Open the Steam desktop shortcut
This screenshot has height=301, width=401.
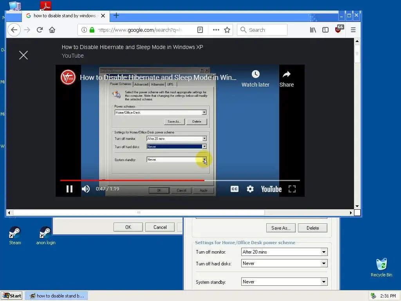pos(15,236)
